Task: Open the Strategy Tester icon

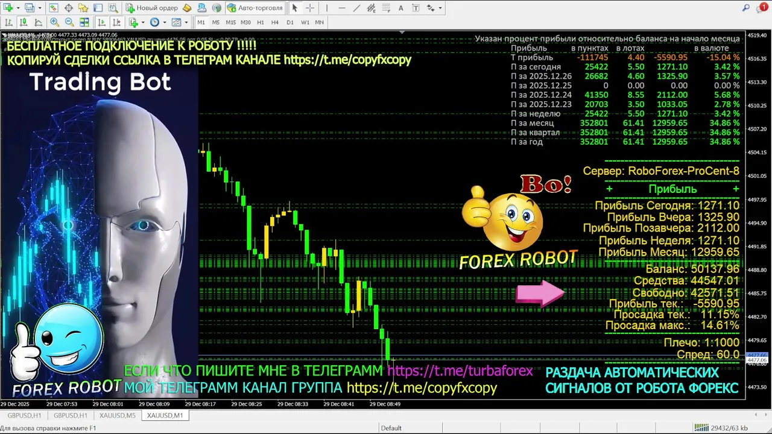Action: point(113,8)
